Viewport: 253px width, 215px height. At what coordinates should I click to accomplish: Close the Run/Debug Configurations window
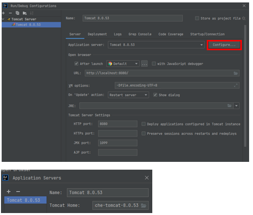click(244, 6)
